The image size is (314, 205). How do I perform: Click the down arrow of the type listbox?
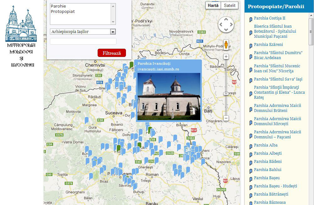click(113, 22)
